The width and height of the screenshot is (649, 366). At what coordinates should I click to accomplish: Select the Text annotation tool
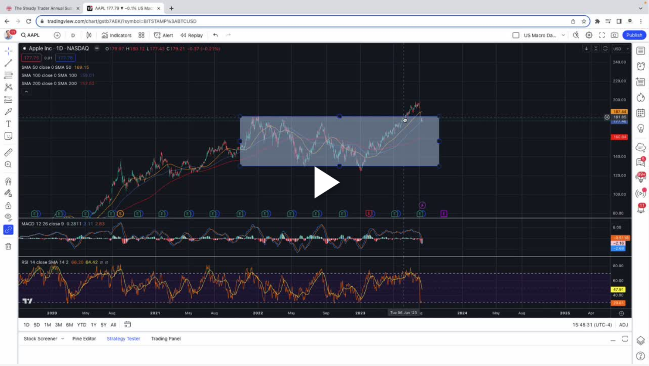click(x=8, y=124)
